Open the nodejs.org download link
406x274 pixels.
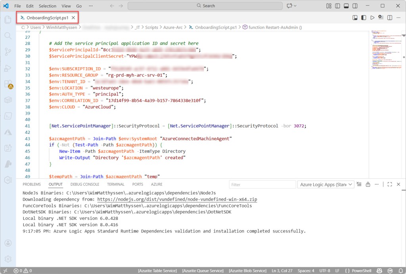(177, 200)
